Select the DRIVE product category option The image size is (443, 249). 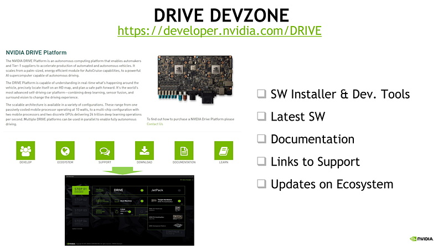tap(129, 190)
